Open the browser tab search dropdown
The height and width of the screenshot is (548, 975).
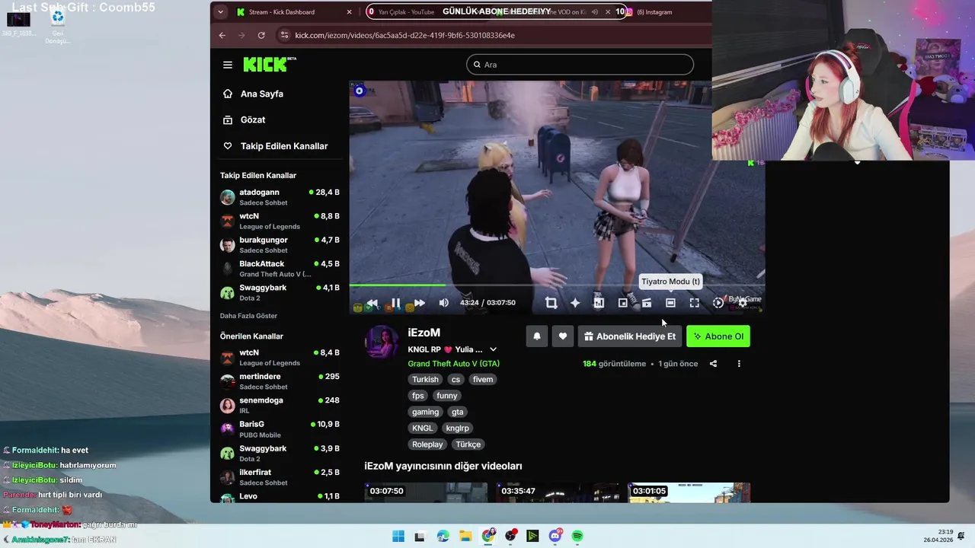coord(220,12)
